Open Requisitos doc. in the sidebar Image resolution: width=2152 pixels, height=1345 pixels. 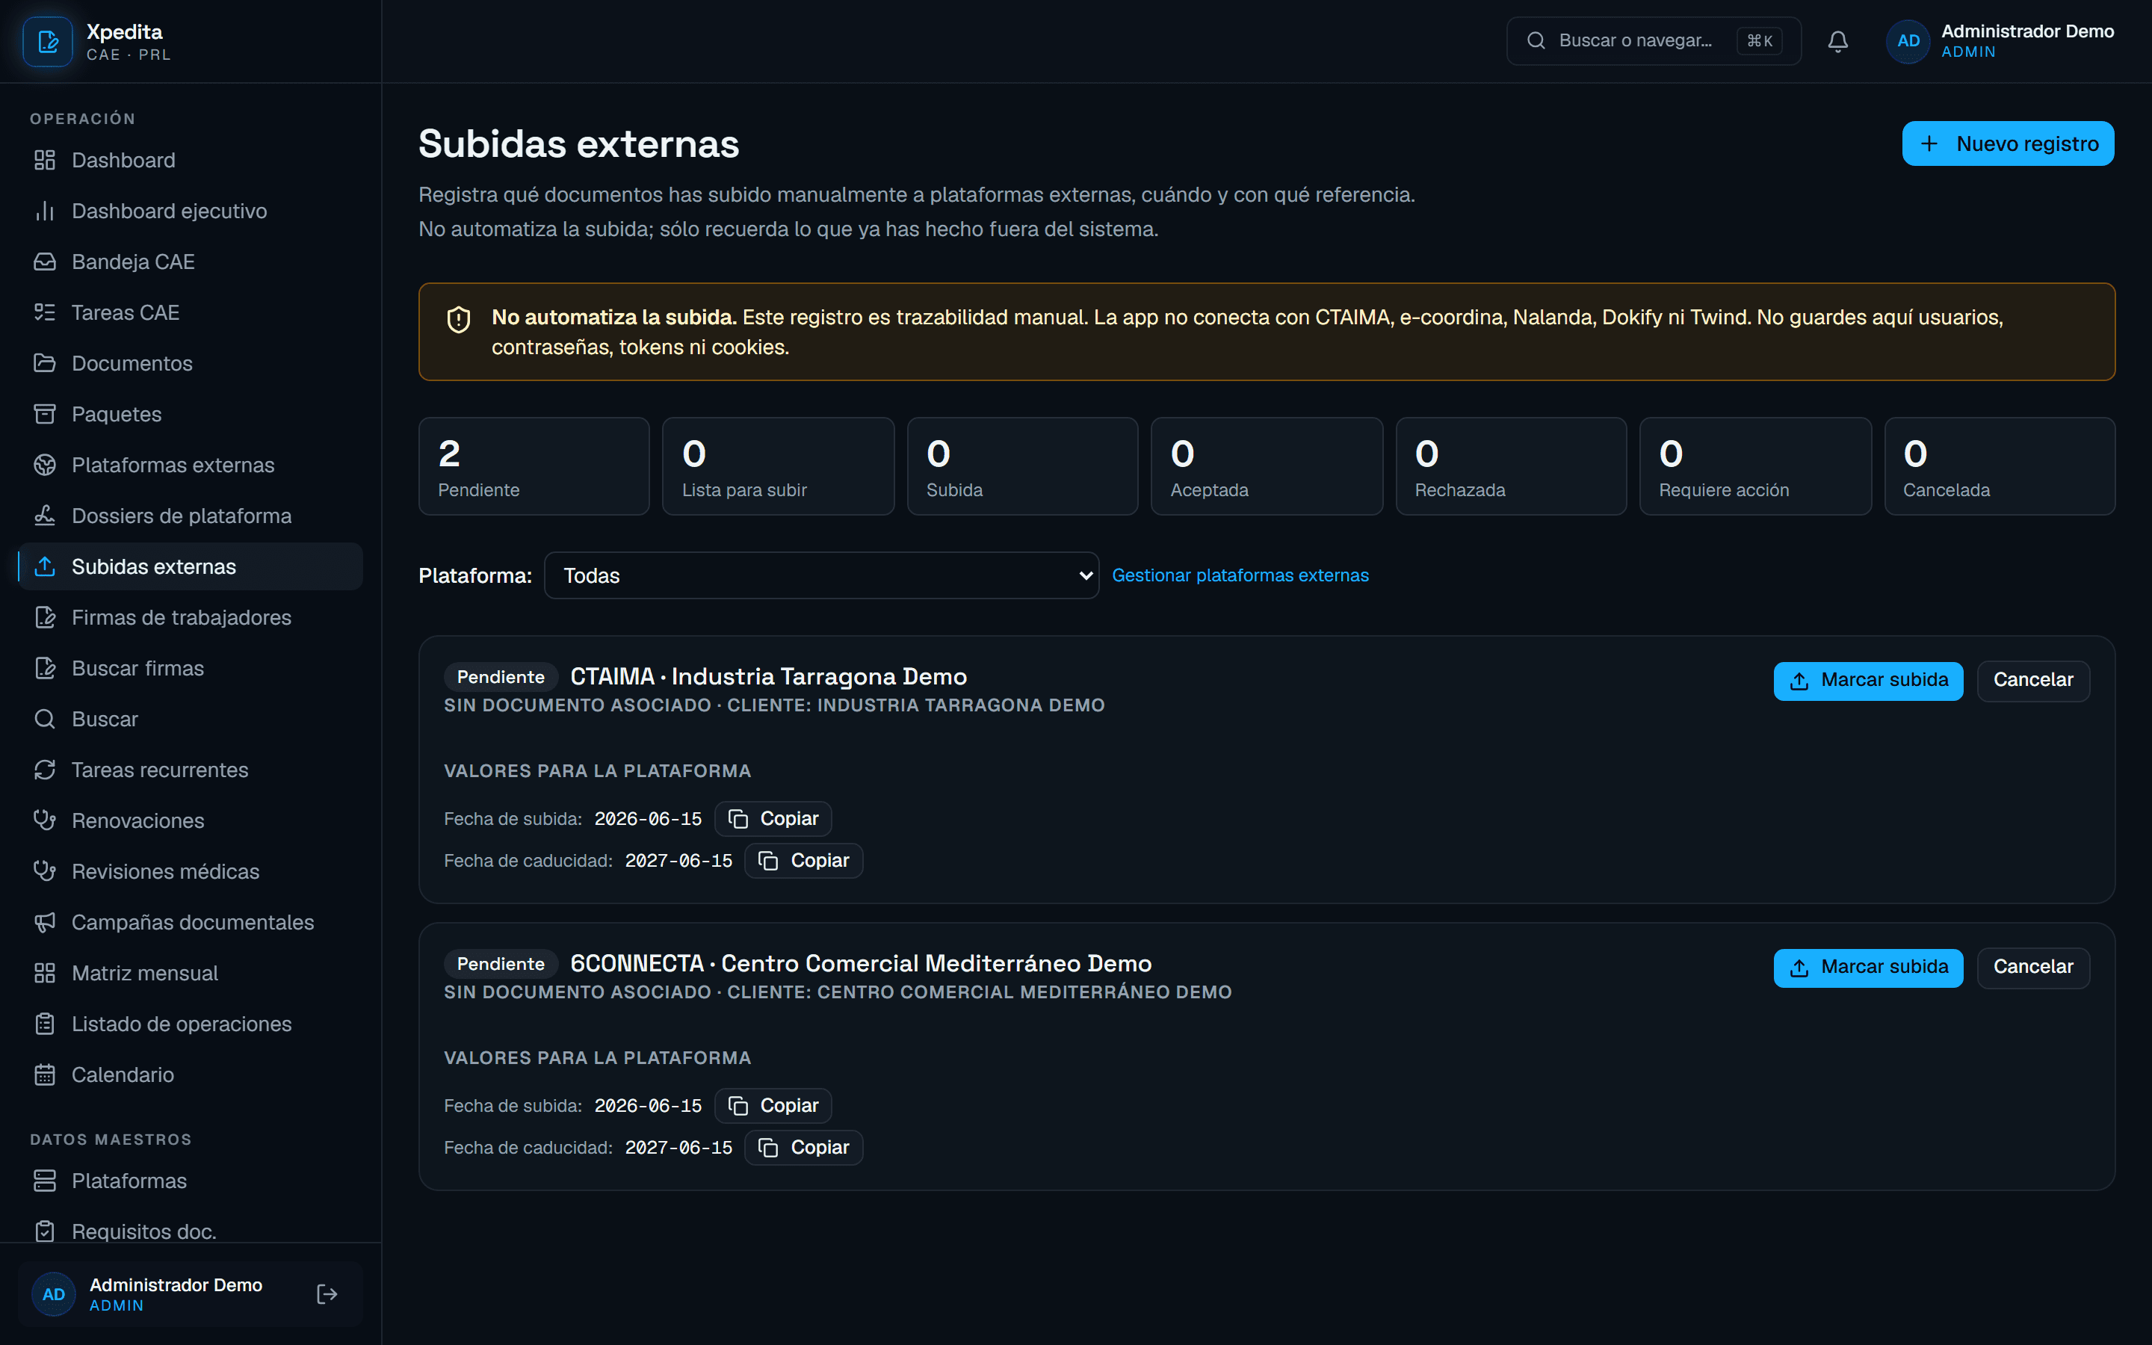pyautogui.click(x=191, y=1231)
